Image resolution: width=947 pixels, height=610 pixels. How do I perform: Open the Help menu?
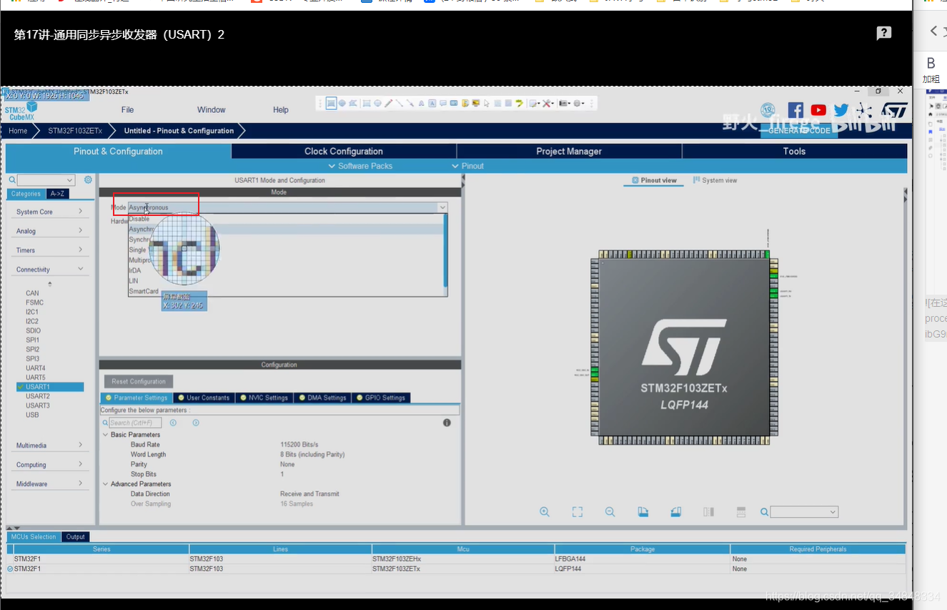pos(281,110)
